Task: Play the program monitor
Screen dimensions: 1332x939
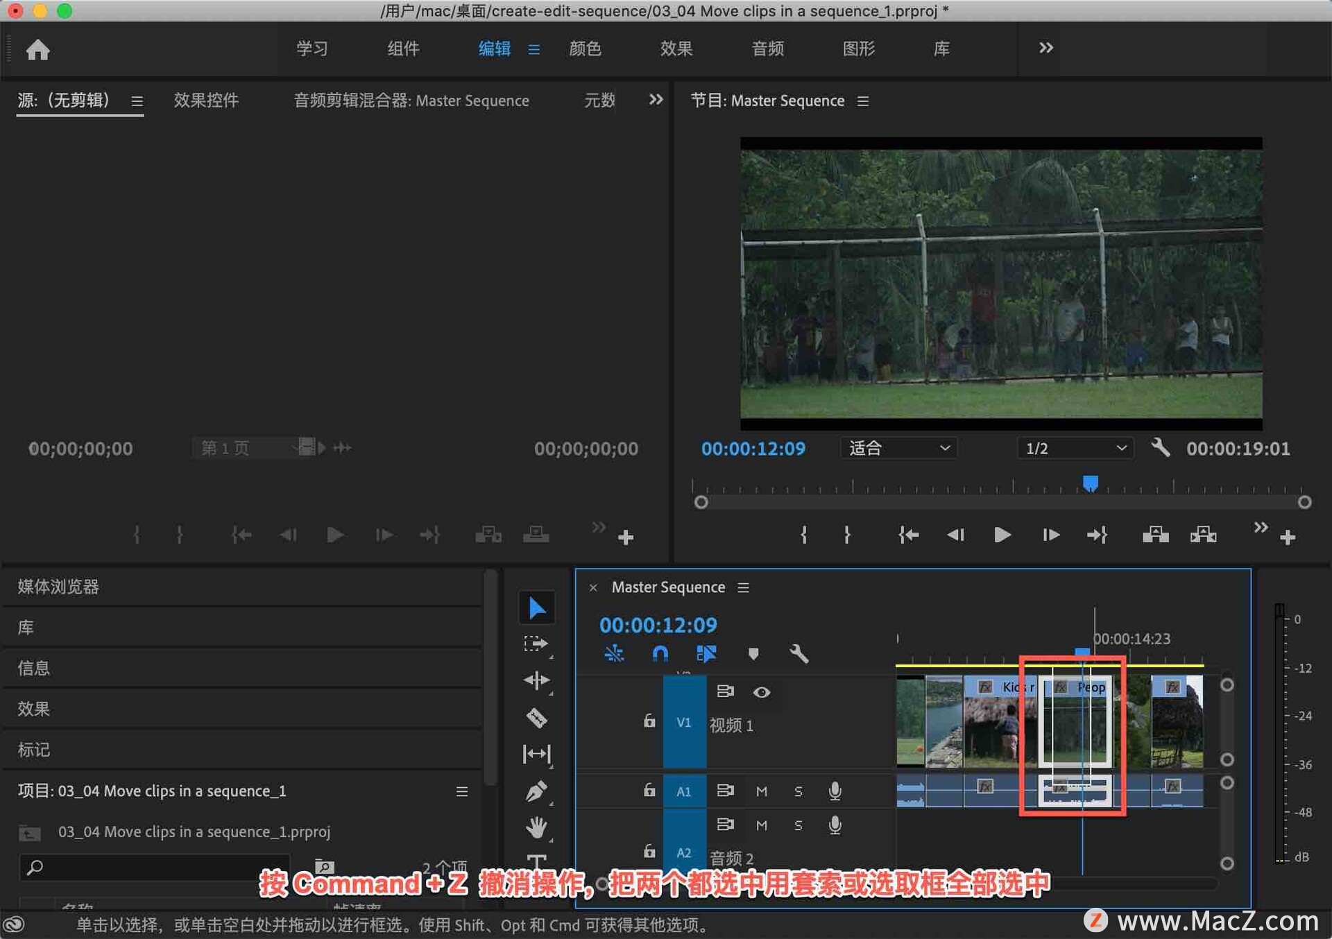Action: coord(1002,535)
